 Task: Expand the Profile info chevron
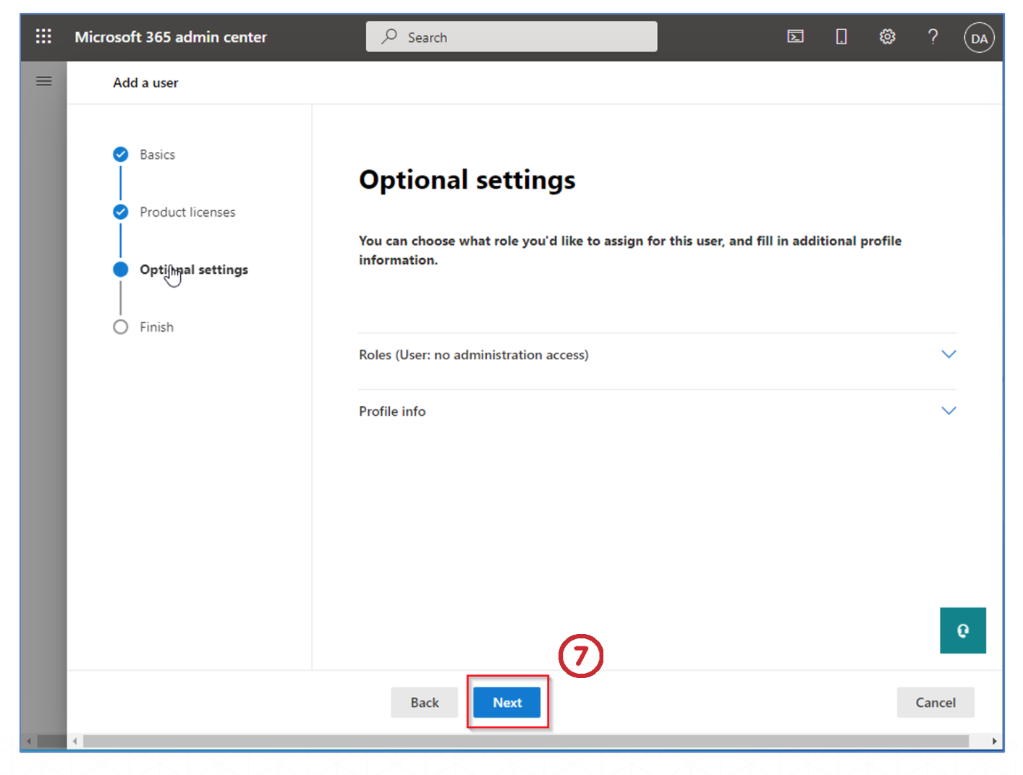click(948, 411)
